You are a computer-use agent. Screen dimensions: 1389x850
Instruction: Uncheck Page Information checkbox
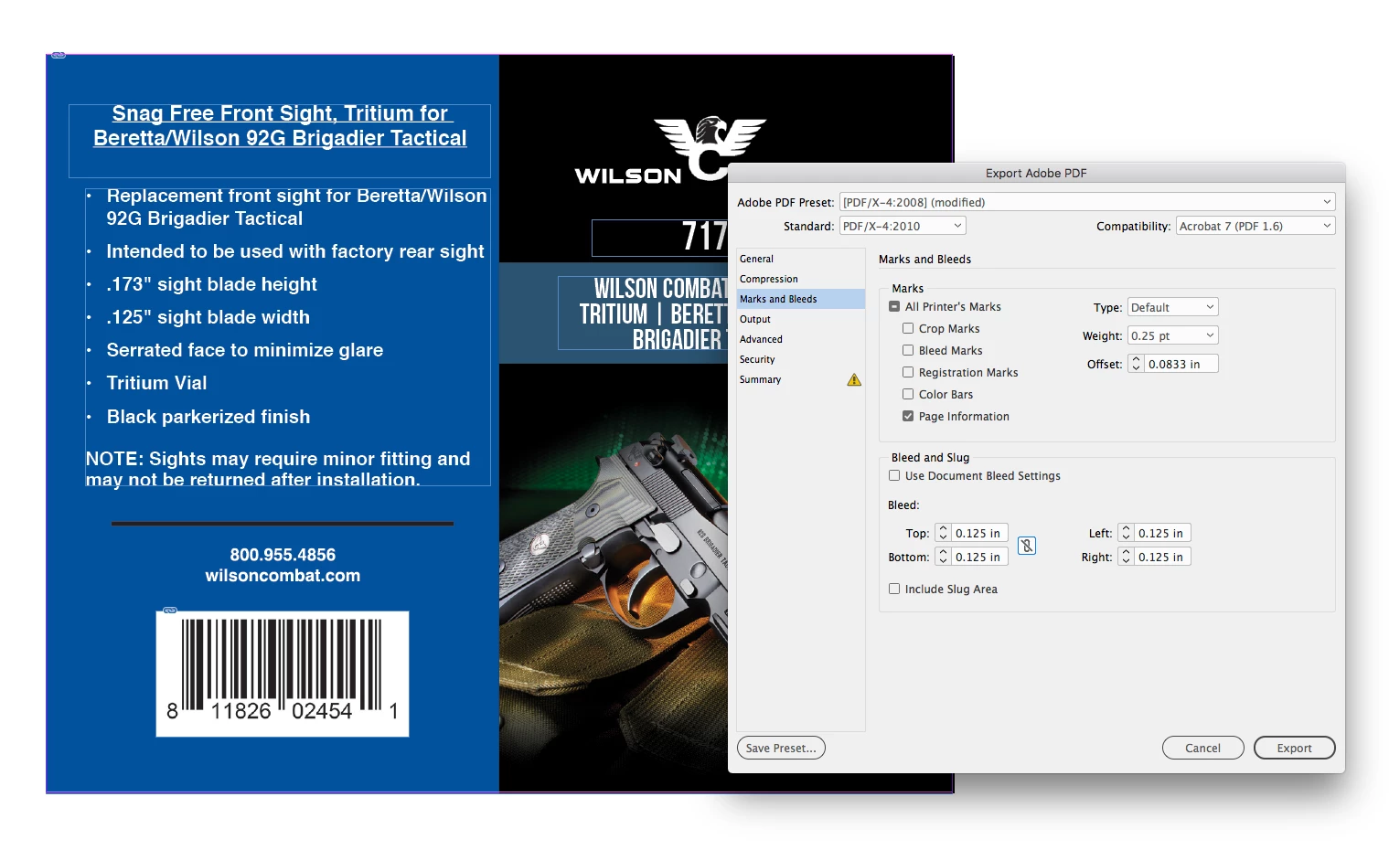point(908,417)
